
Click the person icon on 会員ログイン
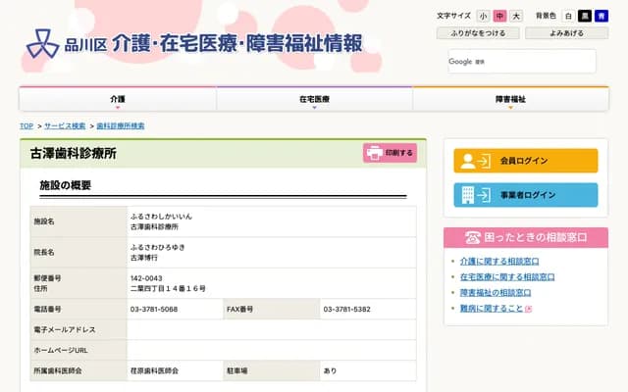[469, 161]
